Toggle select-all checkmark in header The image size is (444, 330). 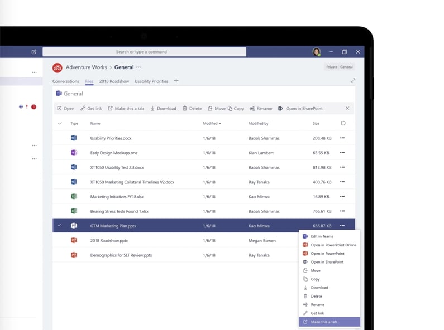60,123
